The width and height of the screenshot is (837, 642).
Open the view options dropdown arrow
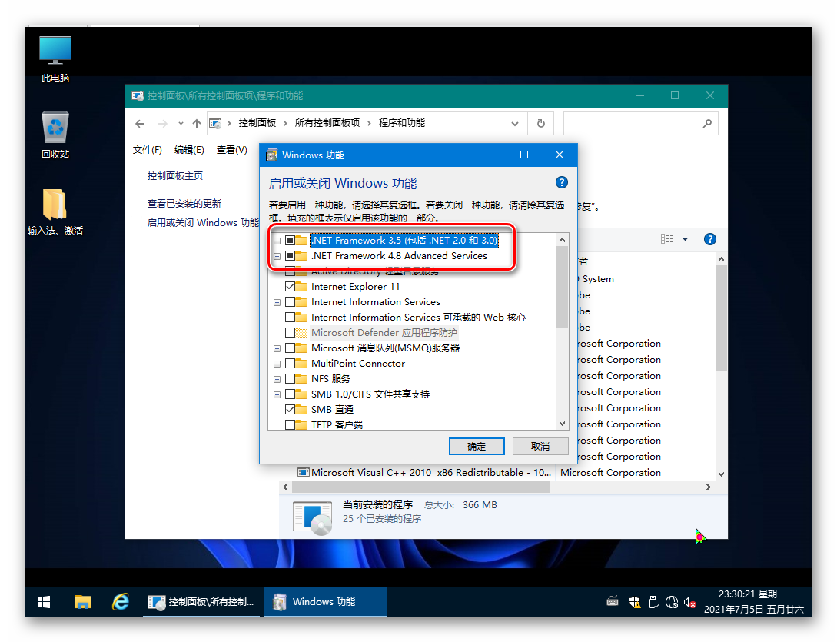coord(686,239)
